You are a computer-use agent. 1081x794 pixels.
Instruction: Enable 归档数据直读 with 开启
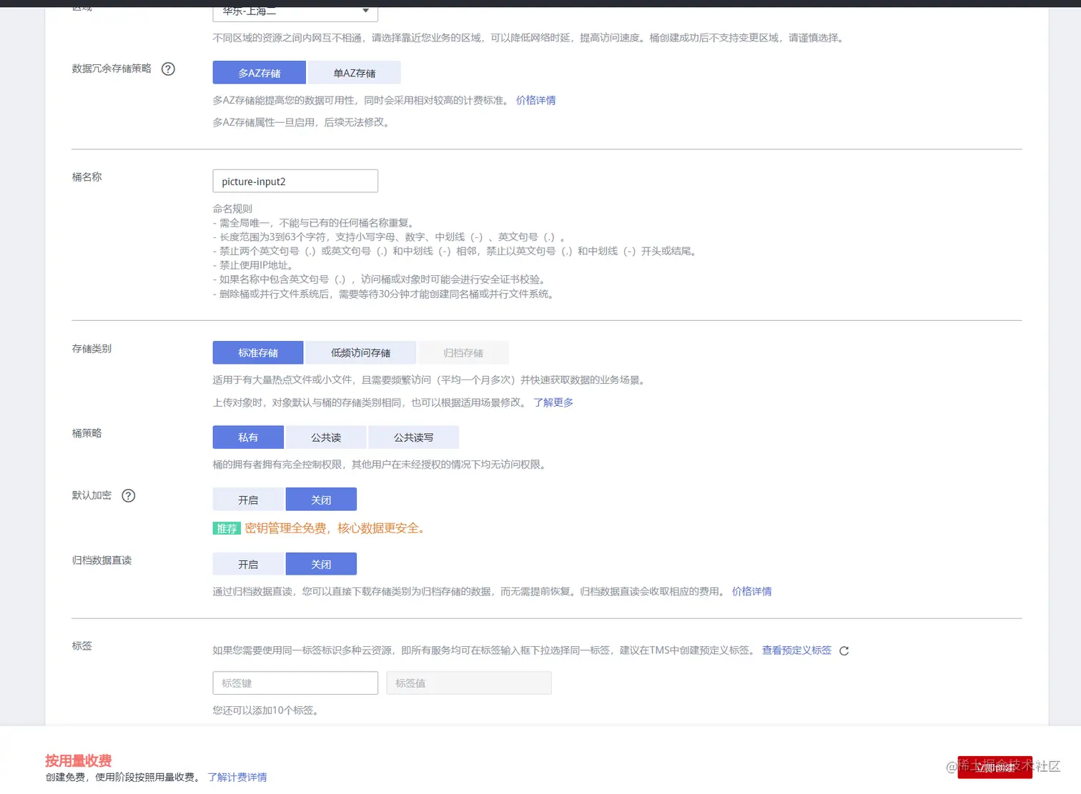click(x=248, y=564)
